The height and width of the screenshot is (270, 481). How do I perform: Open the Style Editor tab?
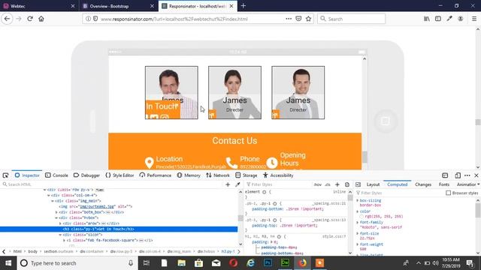(119, 175)
